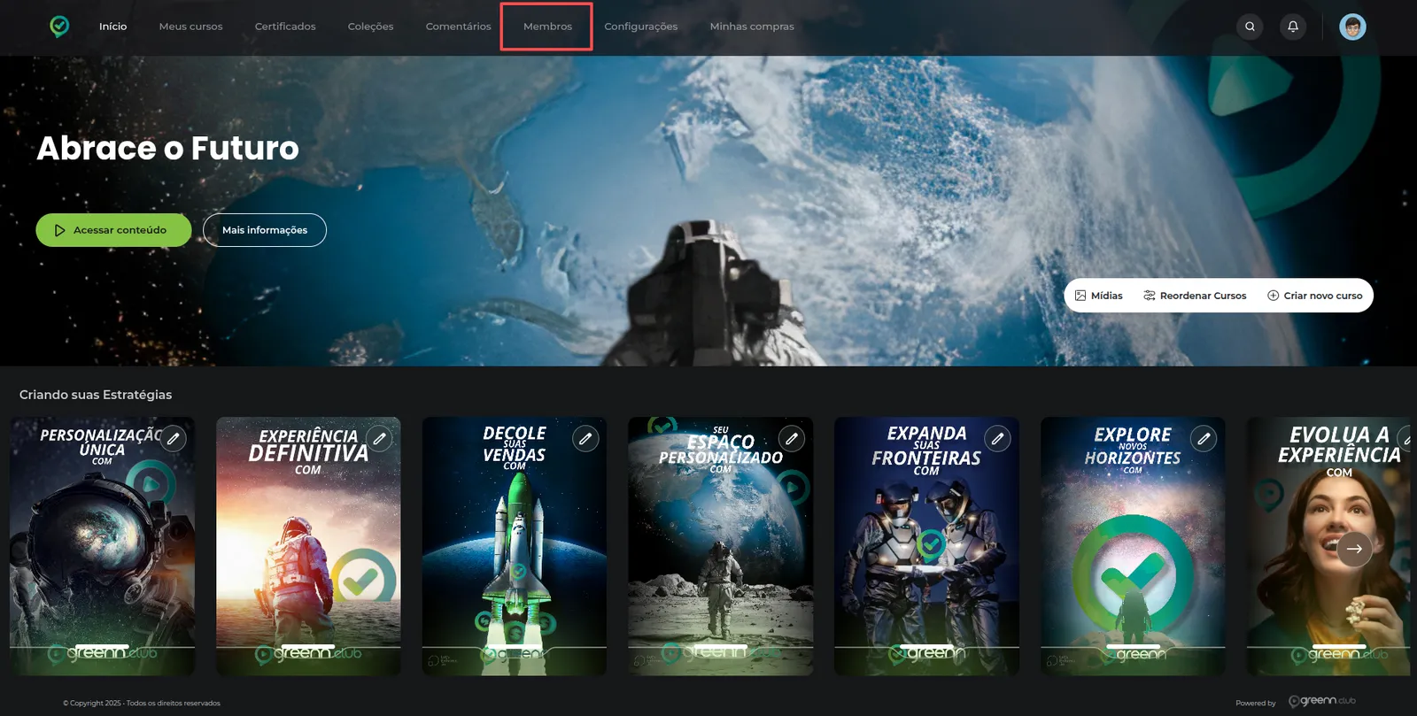Open Espaço Personalizado course thumbnail
This screenshot has width=1417, height=716.
coord(720,546)
